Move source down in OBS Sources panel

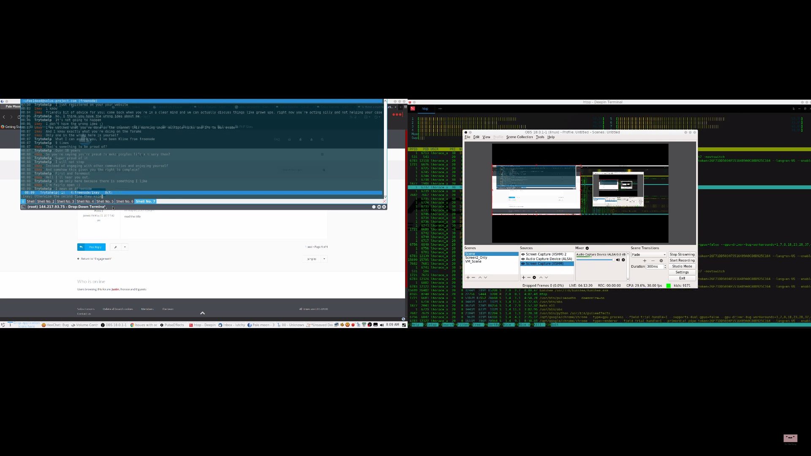click(546, 277)
